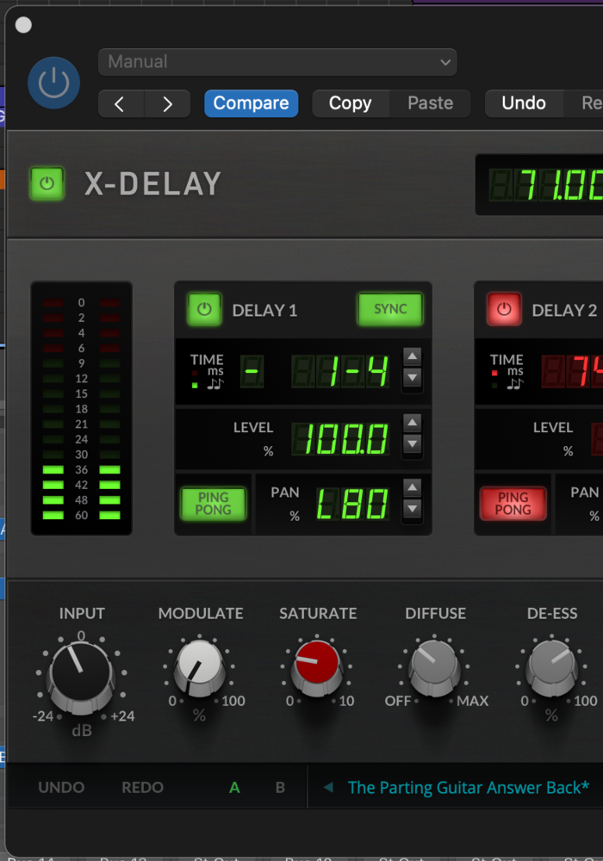Image resolution: width=603 pixels, height=861 pixels.
Task: Click the Copy button
Action: pos(350,103)
